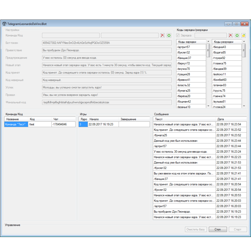Select the game row starting 22.09.2017 16:19:23

point(103,124)
